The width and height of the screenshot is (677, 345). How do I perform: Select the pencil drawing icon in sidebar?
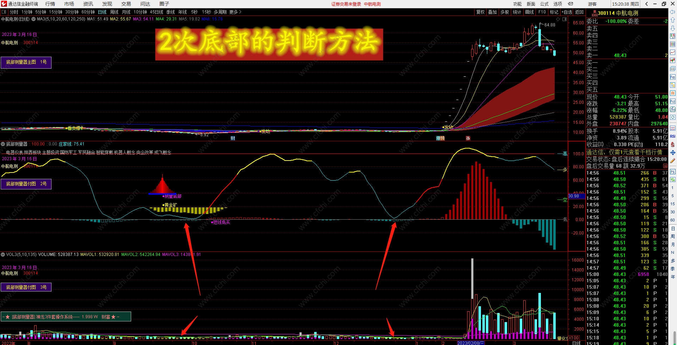[x=673, y=161]
